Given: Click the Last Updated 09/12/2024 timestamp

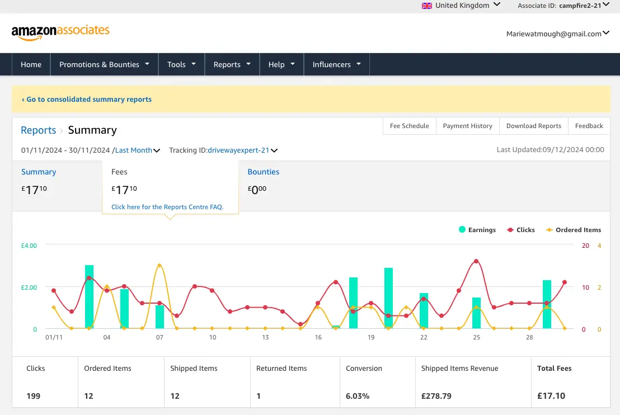Looking at the screenshot, I should click(551, 150).
